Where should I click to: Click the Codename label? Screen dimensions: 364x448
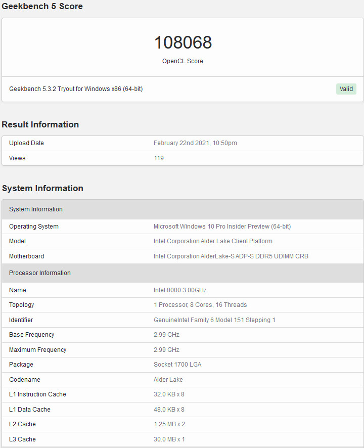[25, 380]
